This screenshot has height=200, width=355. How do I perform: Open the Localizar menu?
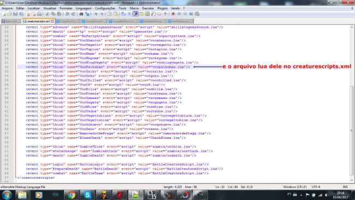34,8
